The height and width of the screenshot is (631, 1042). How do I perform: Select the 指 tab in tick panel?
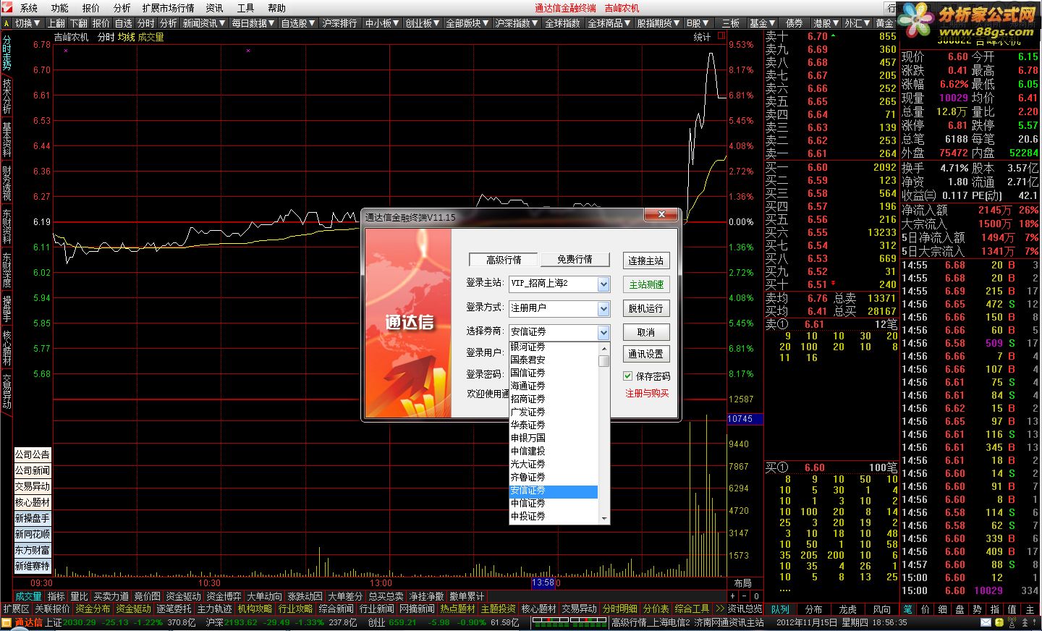994,609
